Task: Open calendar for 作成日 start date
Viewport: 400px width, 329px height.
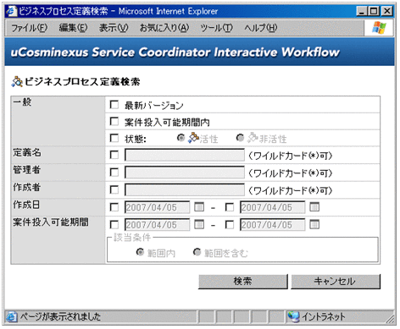Action: [199, 207]
